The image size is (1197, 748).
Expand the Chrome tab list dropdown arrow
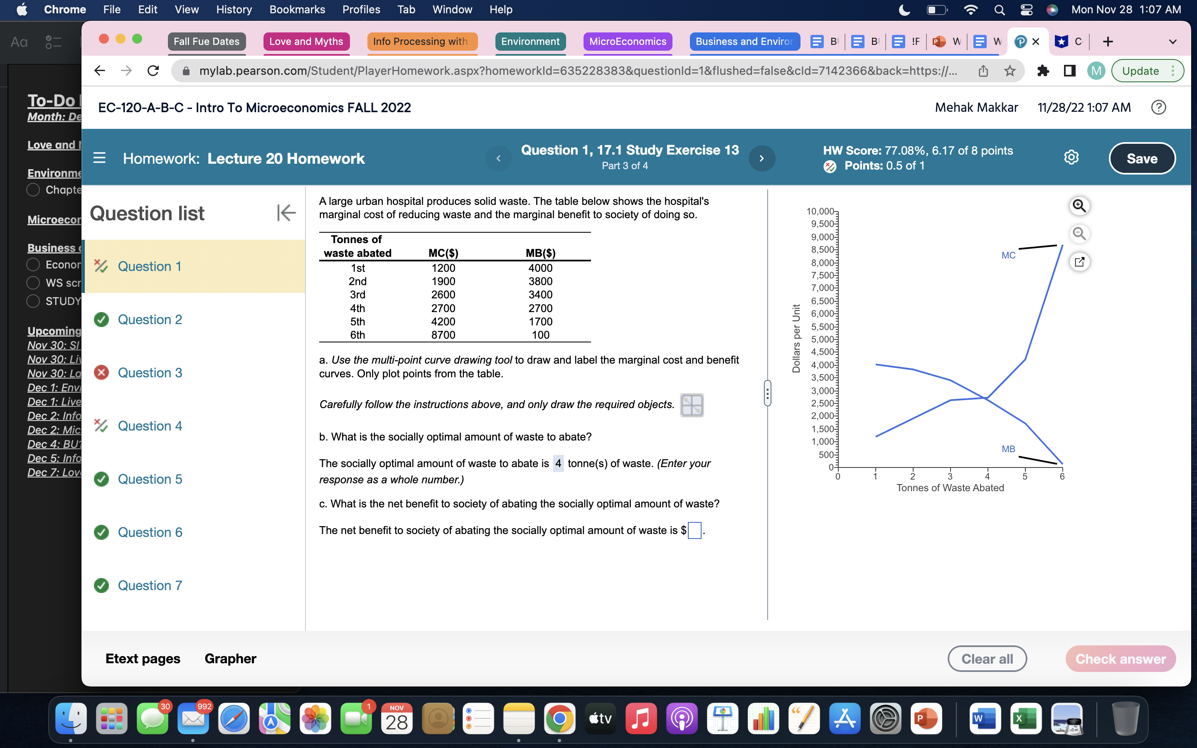point(1172,42)
